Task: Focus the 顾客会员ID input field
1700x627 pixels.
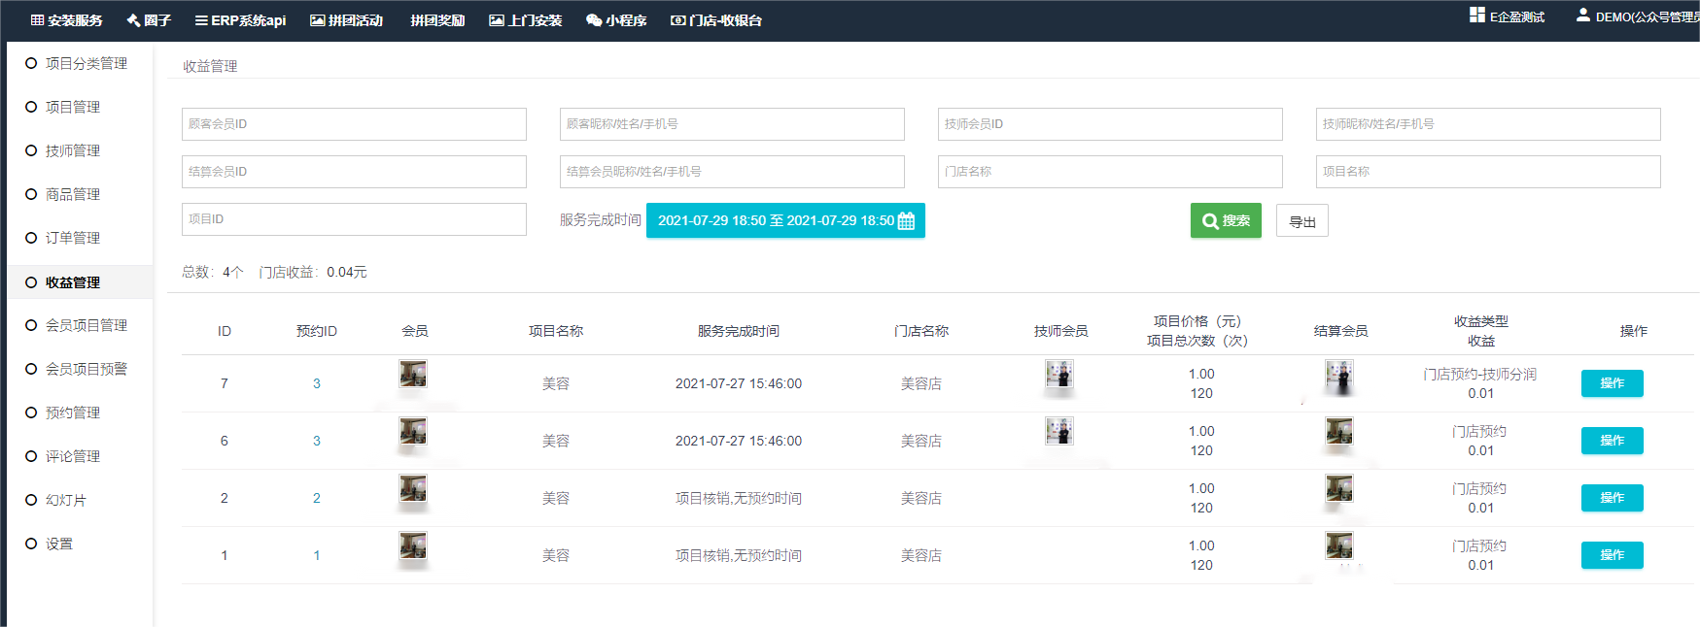Action: pos(354,124)
